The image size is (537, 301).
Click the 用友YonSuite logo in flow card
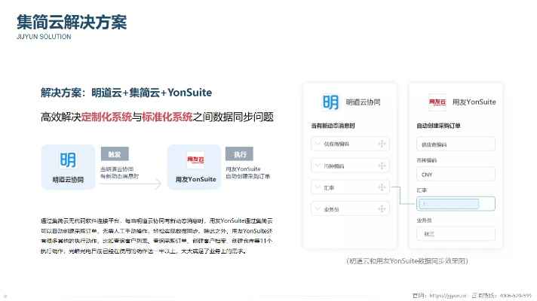pos(195,160)
